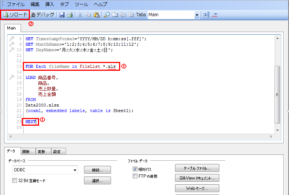The height and width of the screenshot is (195, 289).
Task: Click the vertical scrollbar thumb in editor
Action: [277, 94]
